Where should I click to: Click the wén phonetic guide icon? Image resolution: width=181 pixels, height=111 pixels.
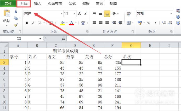click(83, 23)
